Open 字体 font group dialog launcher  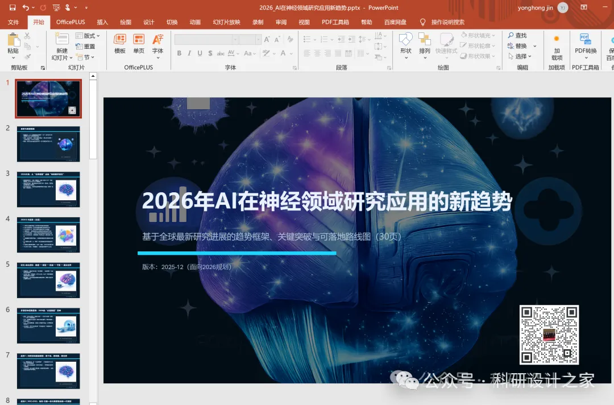click(x=294, y=68)
